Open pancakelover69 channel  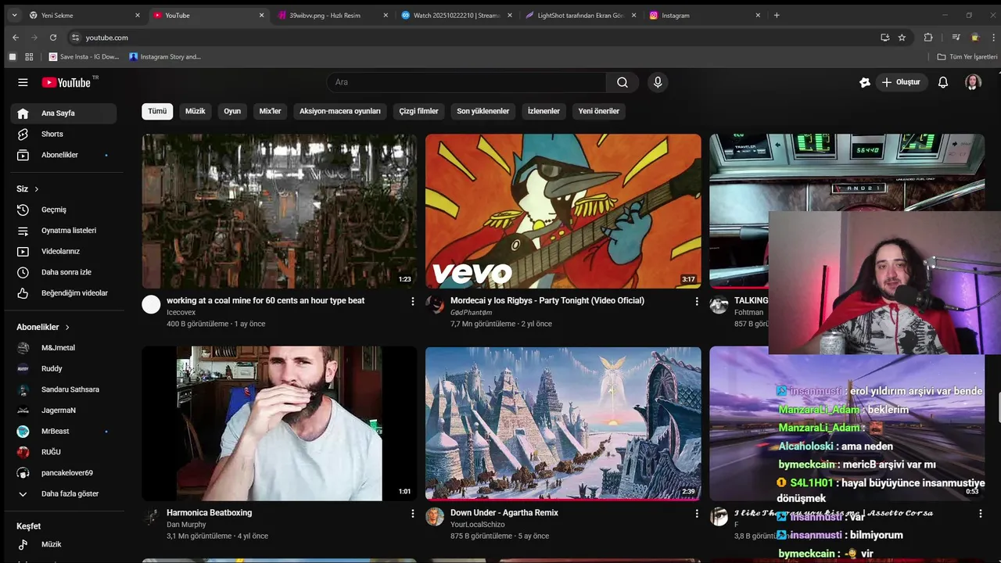pyautogui.click(x=63, y=473)
